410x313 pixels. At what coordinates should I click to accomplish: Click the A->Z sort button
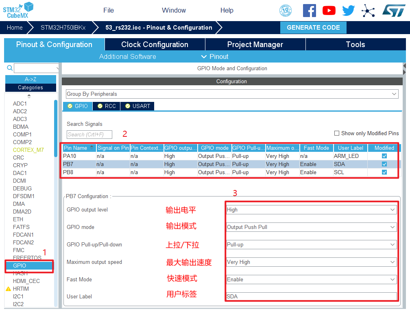coord(31,79)
